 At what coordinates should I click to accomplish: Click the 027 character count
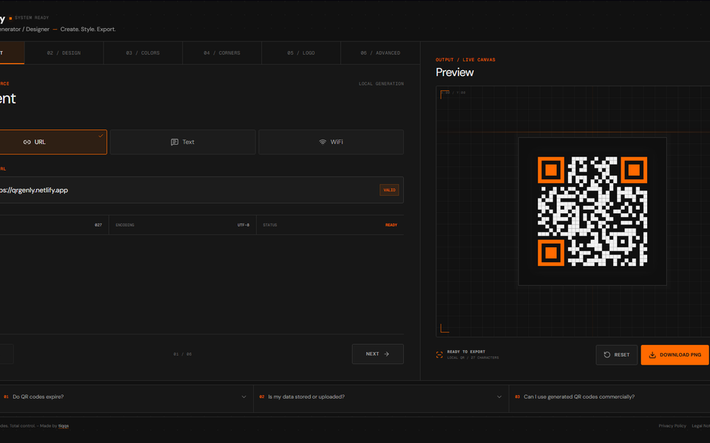tap(98, 225)
